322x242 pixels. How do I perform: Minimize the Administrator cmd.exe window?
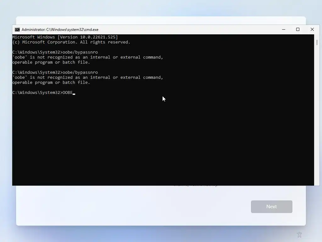(284, 30)
